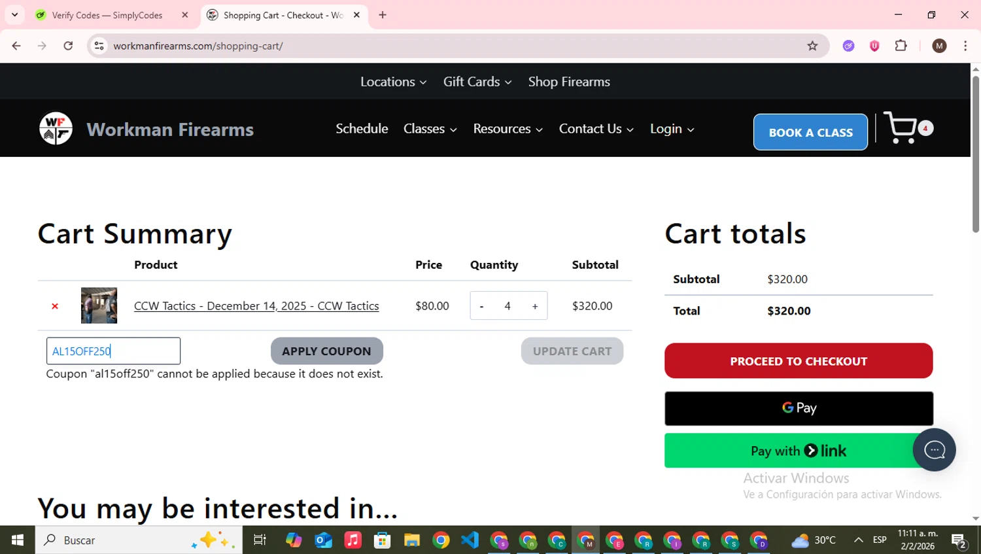Screen dimensions: 981x554
Task: Click the coupon code field with AL15OFF250
Action: [113, 351]
